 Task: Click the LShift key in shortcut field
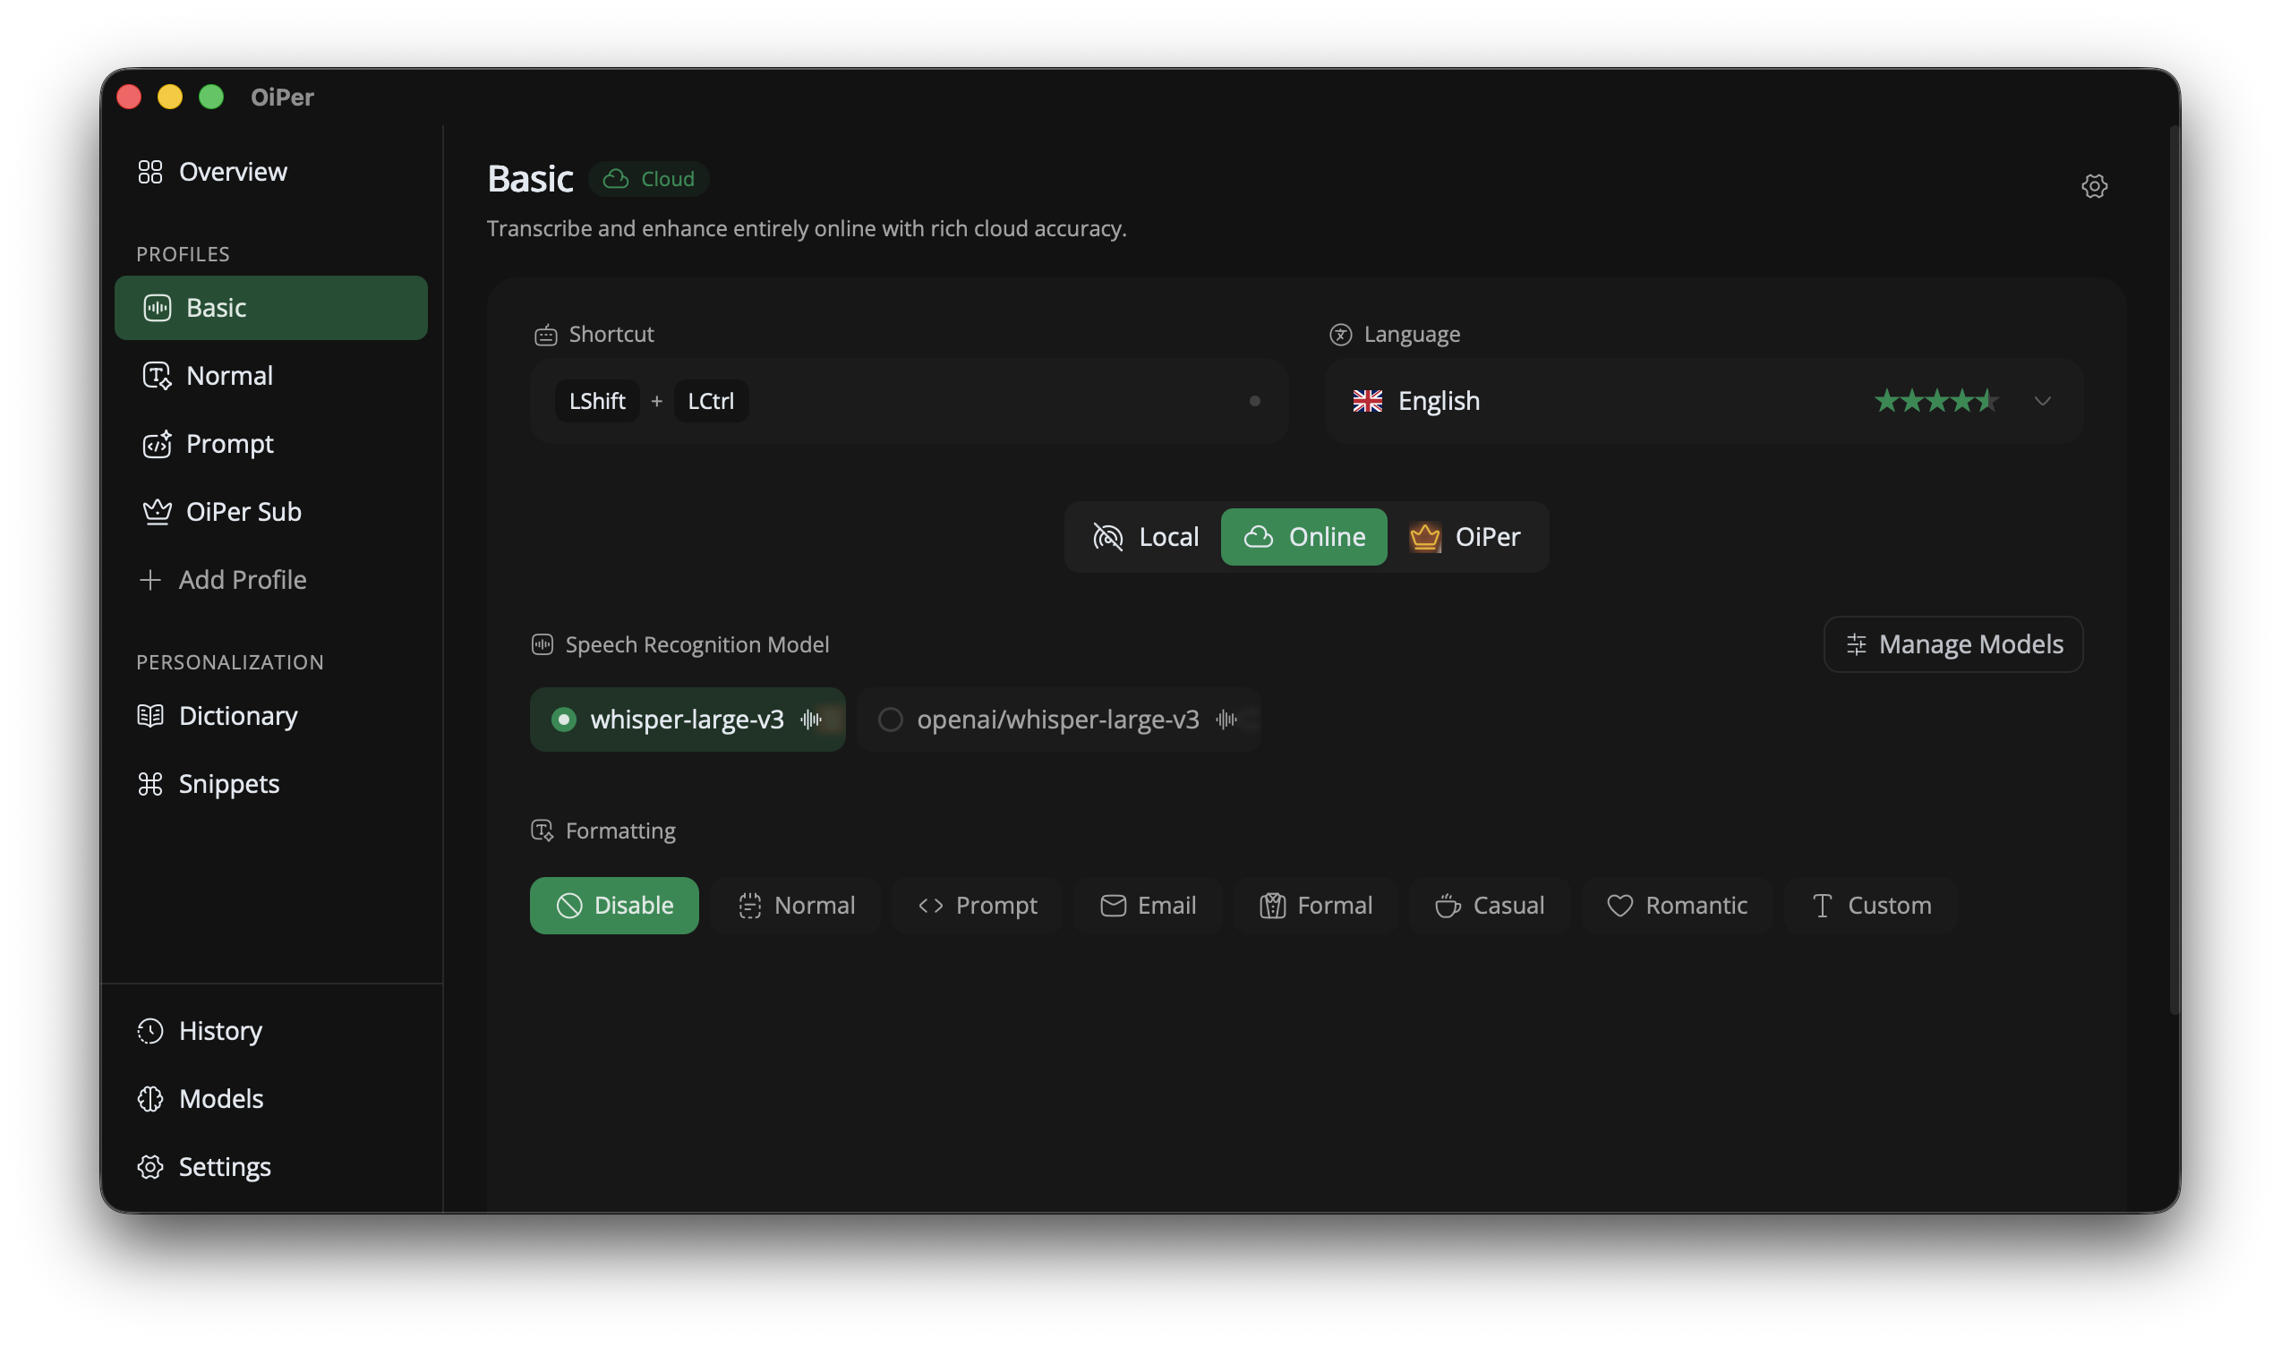pos(597,401)
